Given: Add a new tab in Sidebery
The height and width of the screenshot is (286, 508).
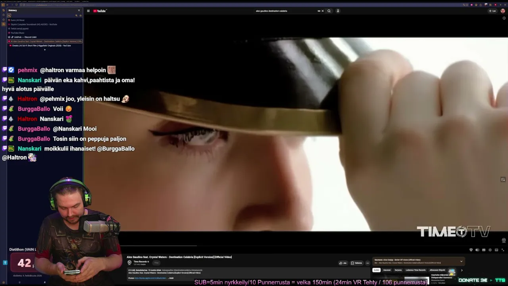Looking at the screenshot, I should pos(45,50).
